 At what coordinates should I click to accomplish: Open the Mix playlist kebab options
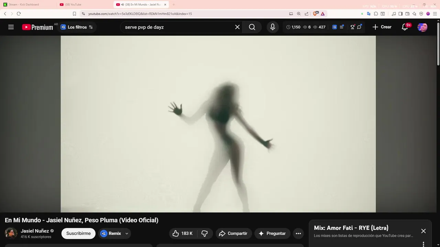point(423,244)
